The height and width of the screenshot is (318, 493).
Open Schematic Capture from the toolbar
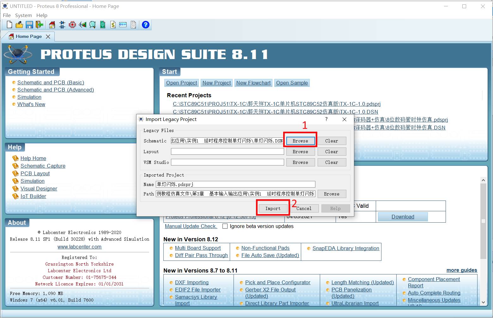(62, 25)
